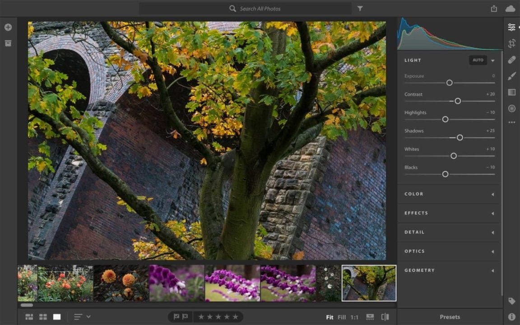Switch to Photo Grid view
The width and height of the screenshot is (520, 325).
[29, 317]
